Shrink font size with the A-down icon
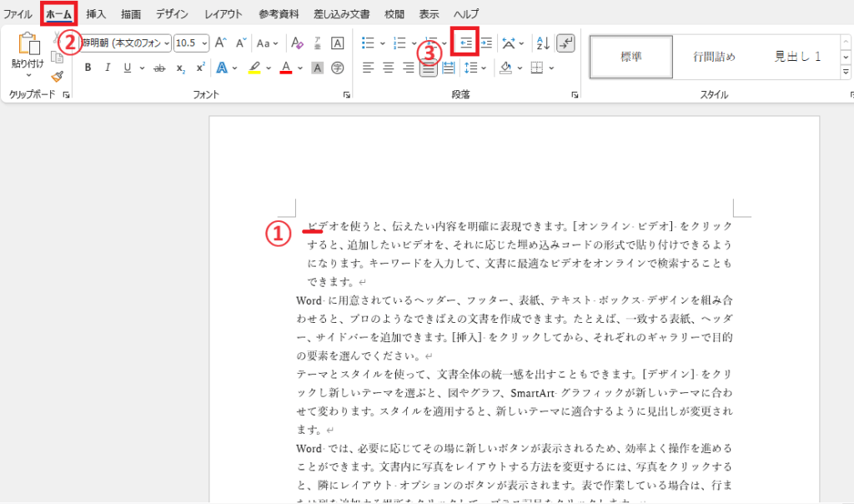 point(241,43)
